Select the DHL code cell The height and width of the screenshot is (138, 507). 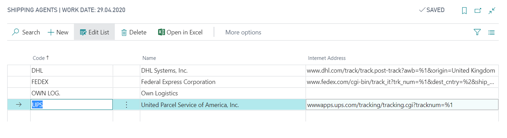coord(71,71)
